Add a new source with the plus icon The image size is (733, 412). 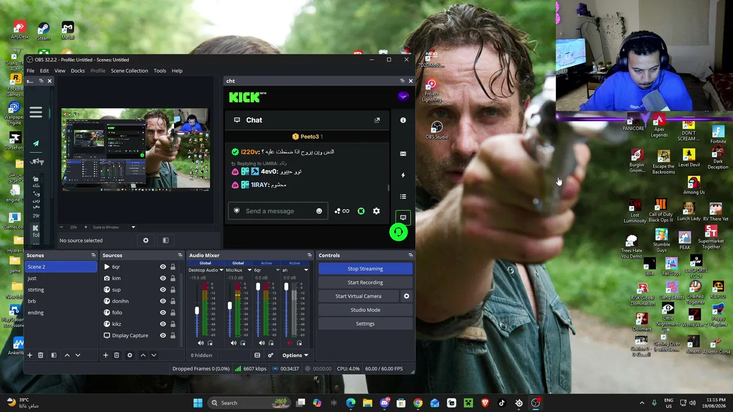click(105, 355)
